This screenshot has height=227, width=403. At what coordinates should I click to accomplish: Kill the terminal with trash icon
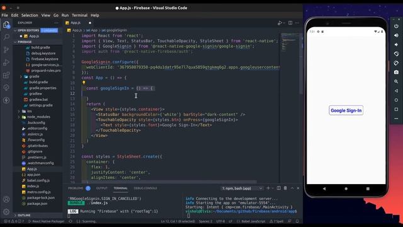coord(285,188)
